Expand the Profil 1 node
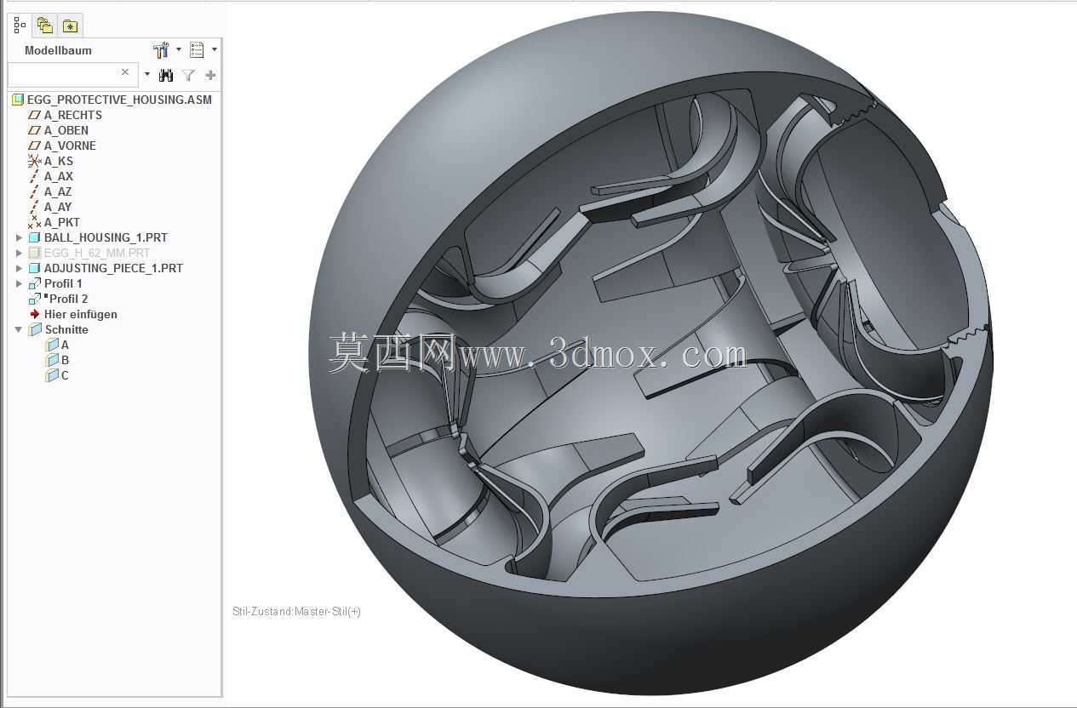 pos(20,283)
